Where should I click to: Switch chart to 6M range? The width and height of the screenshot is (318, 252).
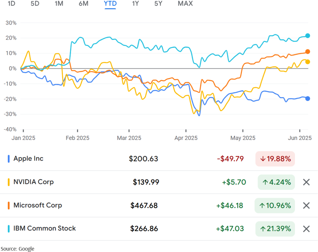[83, 4]
